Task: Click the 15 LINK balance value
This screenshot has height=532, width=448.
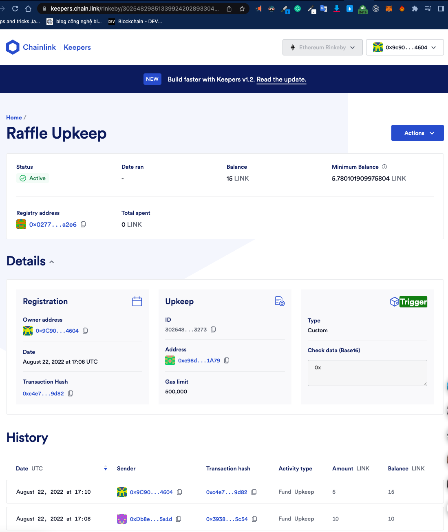Action: click(238, 179)
